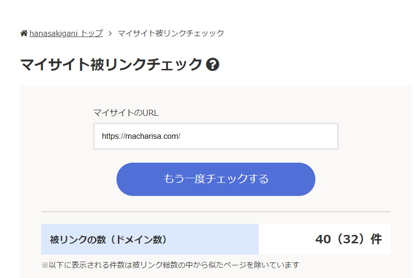Click the domain count （32）
The height and width of the screenshot is (278, 415).
(x=350, y=239)
